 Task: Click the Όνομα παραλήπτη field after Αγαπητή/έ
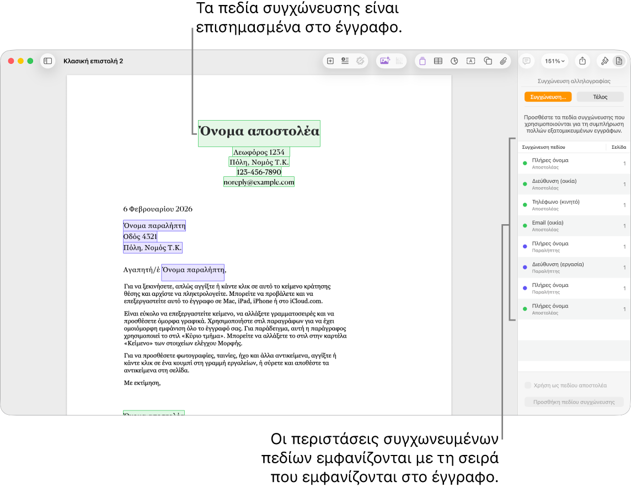(x=192, y=272)
